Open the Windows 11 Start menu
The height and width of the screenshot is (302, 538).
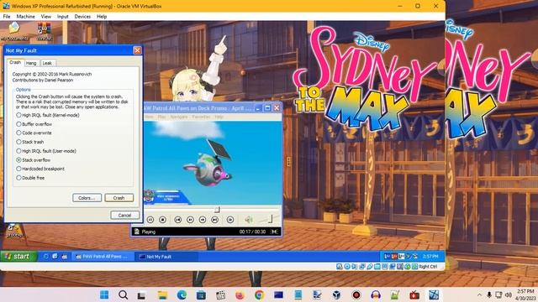[x=104, y=294]
